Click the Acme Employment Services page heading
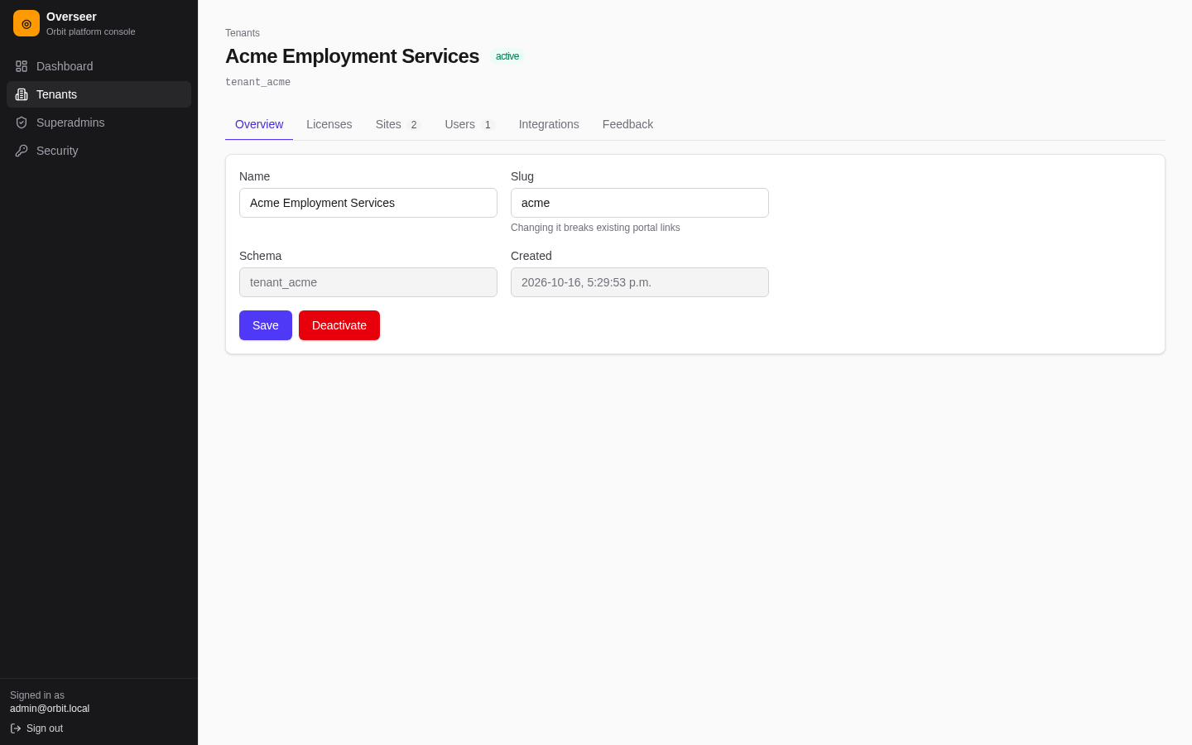This screenshot has width=1192, height=745. click(352, 56)
